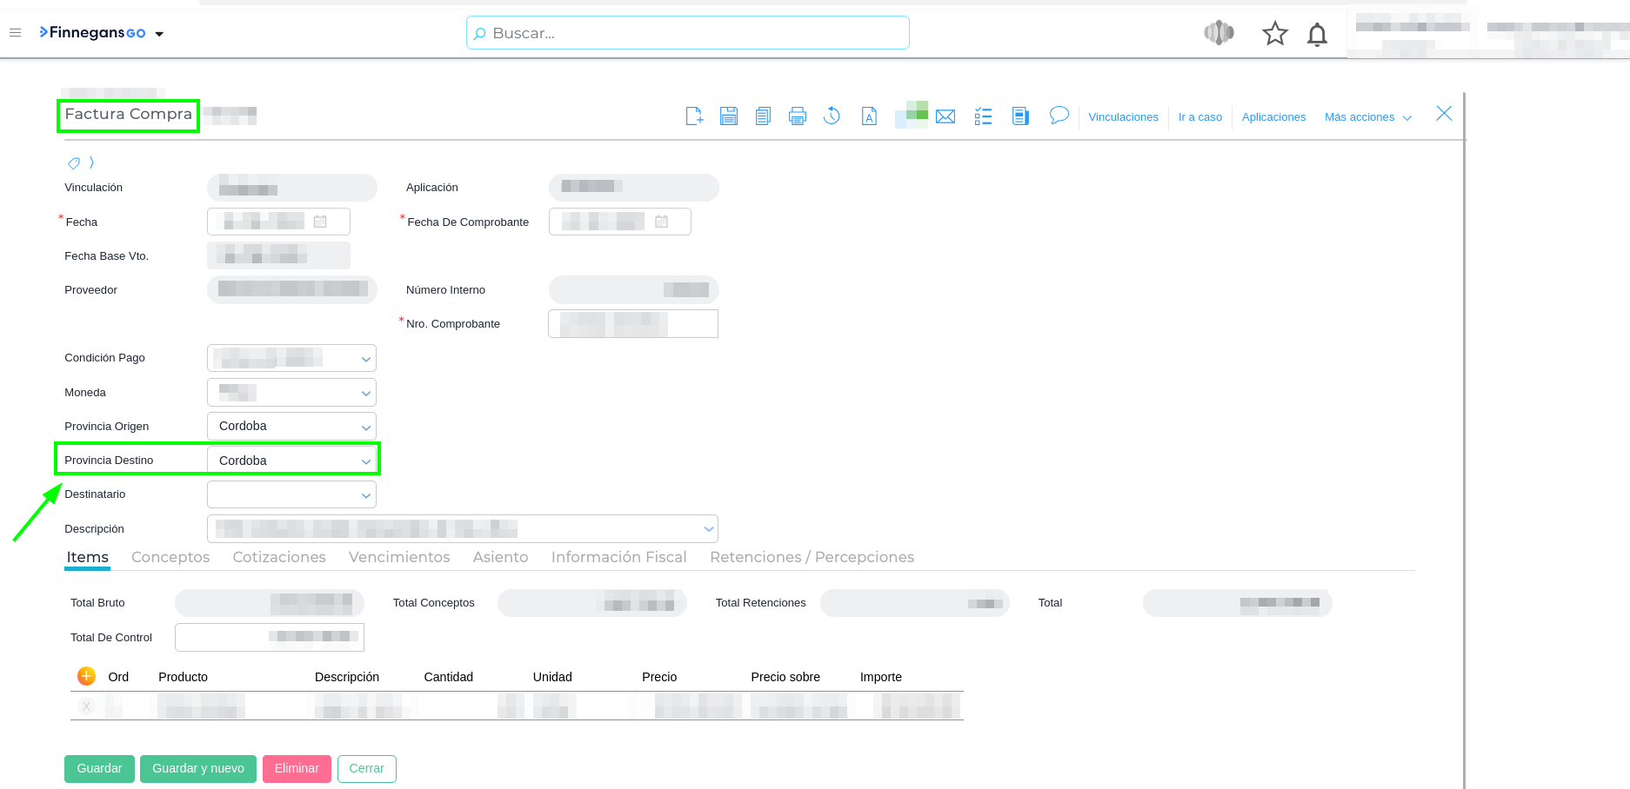1630x789 pixels.
Task: Mark page as favorite with star icon
Action: (1274, 34)
